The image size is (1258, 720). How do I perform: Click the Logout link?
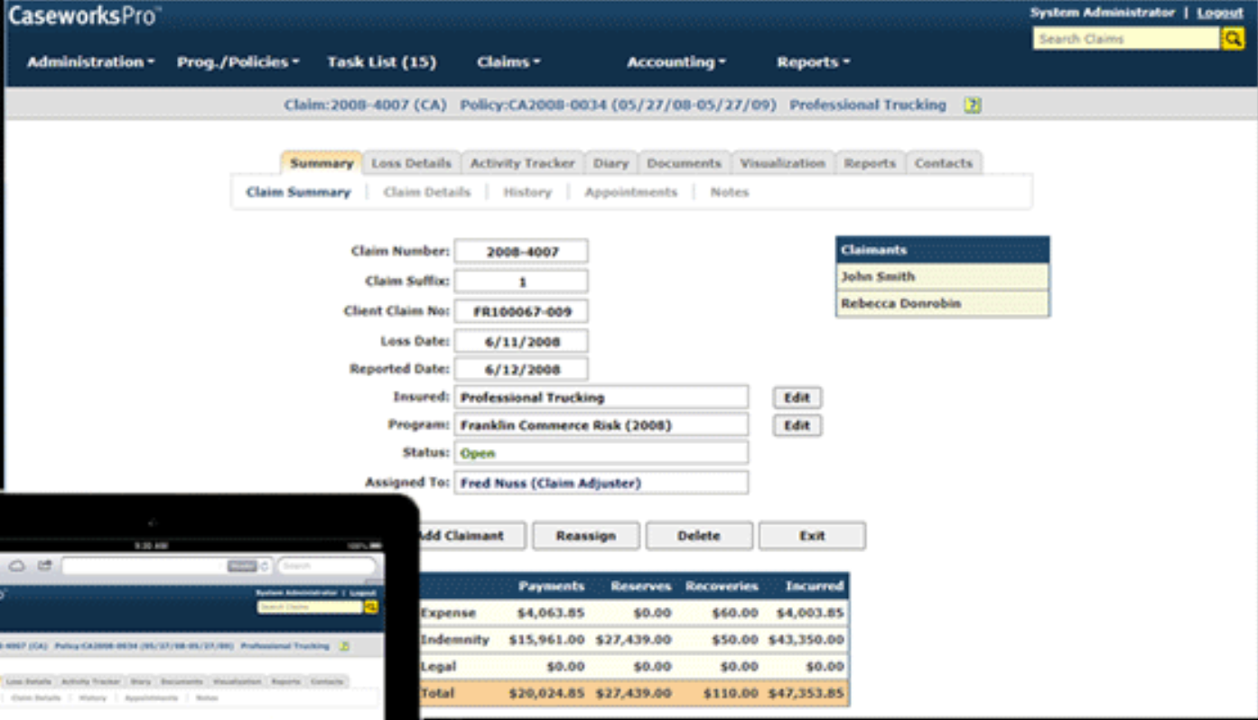(1221, 13)
